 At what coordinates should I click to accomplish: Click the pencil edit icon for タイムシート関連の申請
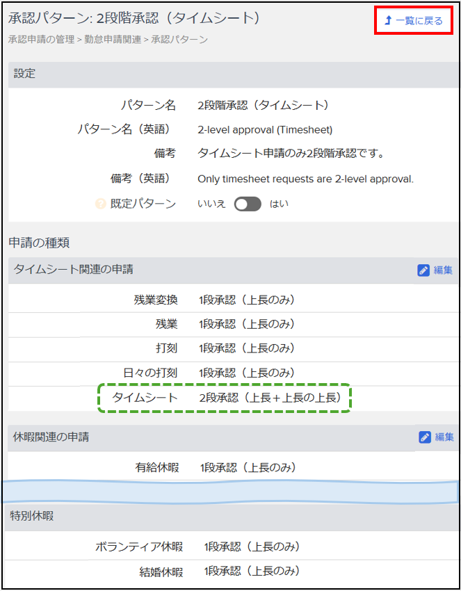(423, 270)
